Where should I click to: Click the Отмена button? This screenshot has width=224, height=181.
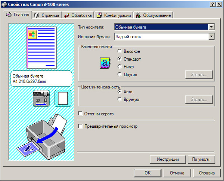tap(177, 173)
